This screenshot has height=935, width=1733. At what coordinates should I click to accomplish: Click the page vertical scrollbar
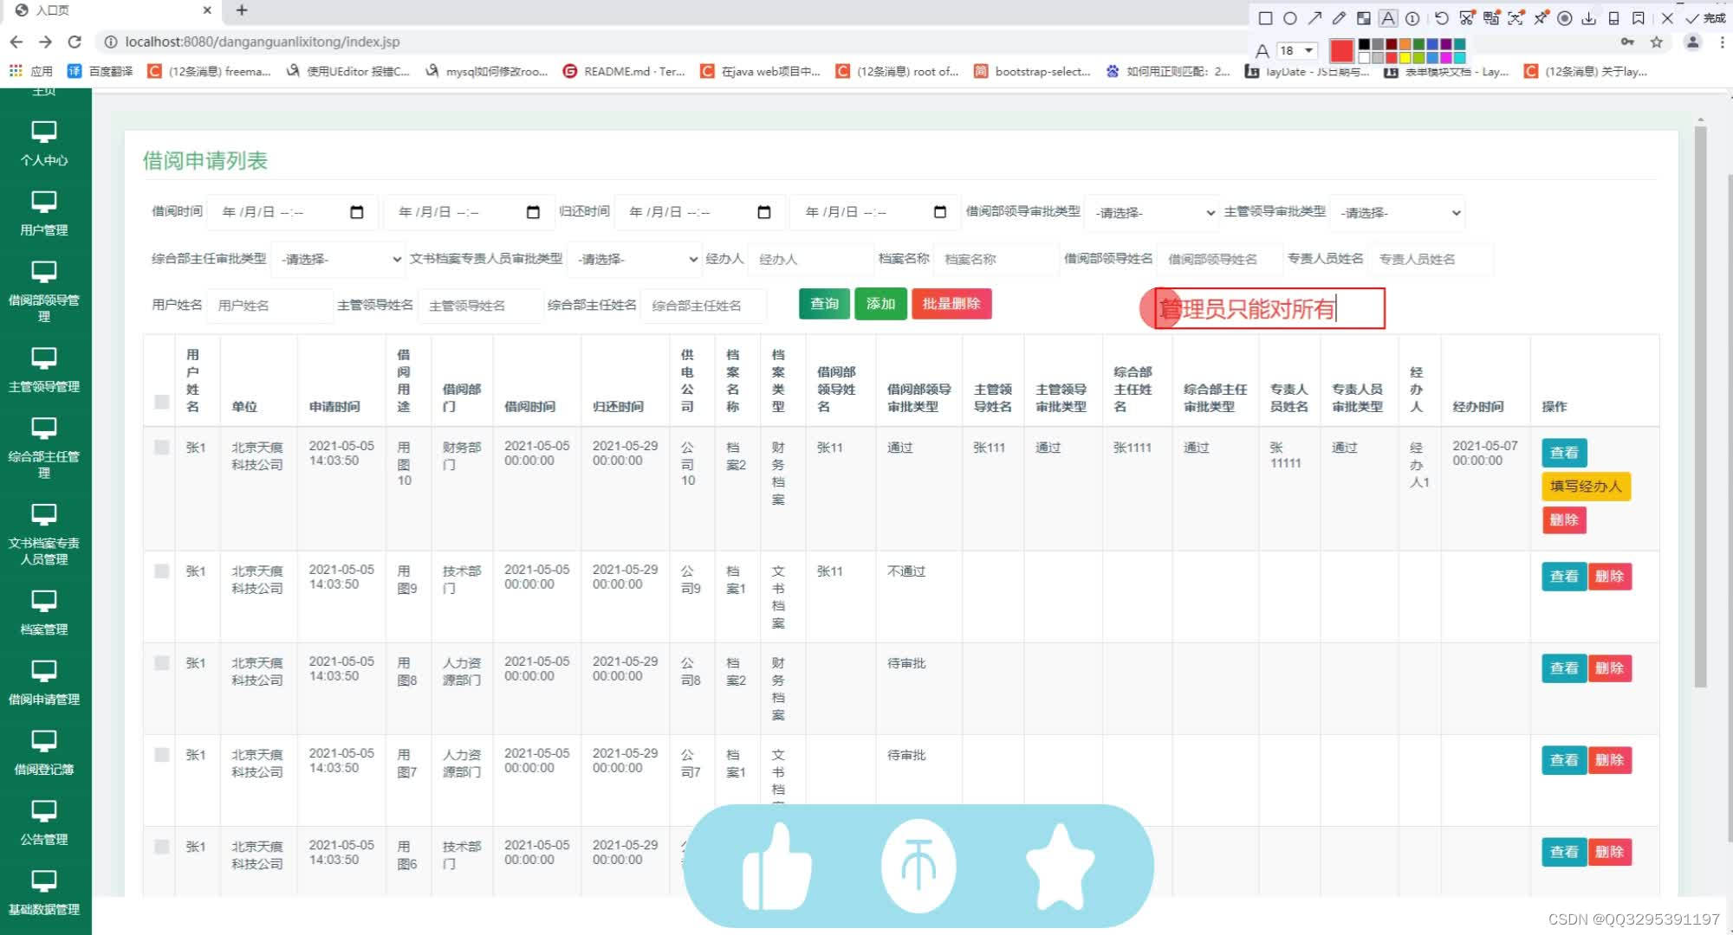(1700, 407)
